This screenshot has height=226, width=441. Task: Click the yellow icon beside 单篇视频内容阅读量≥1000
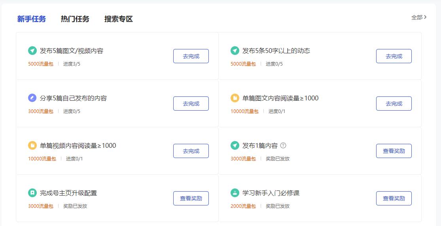(x=32, y=145)
